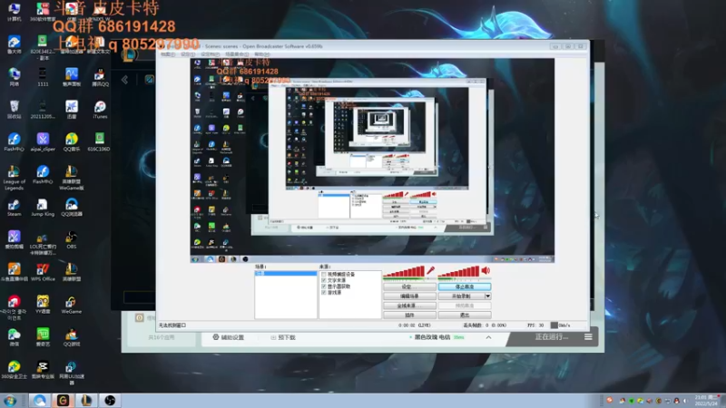Open the iTunes desktop shortcut
The width and height of the screenshot is (726, 408).
point(100,110)
